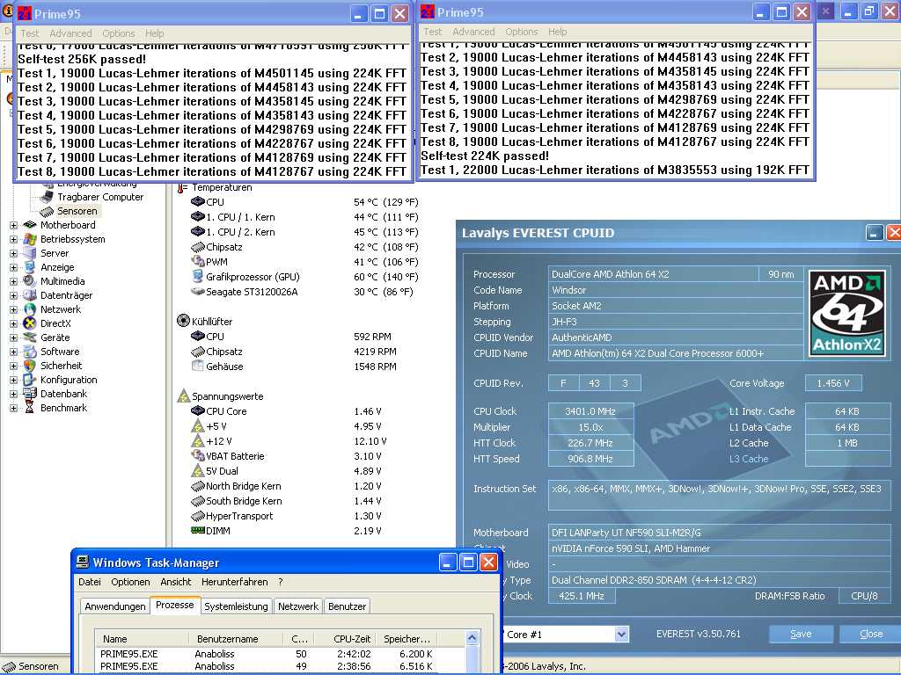Image resolution: width=901 pixels, height=675 pixels.
Task: Click the Datenträger drive icon
Action: [x=30, y=295]
